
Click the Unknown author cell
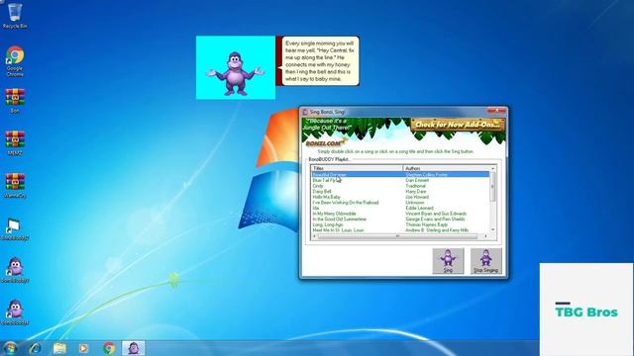414,202
